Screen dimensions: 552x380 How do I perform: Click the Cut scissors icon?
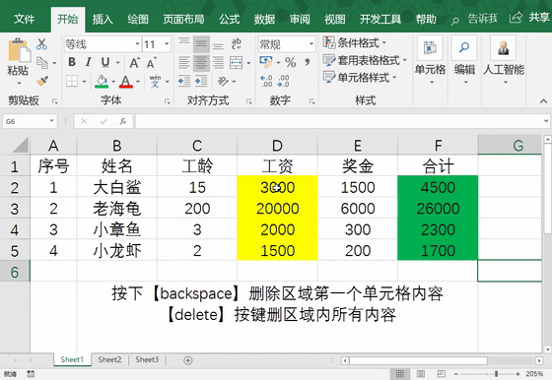coord(41,44)
